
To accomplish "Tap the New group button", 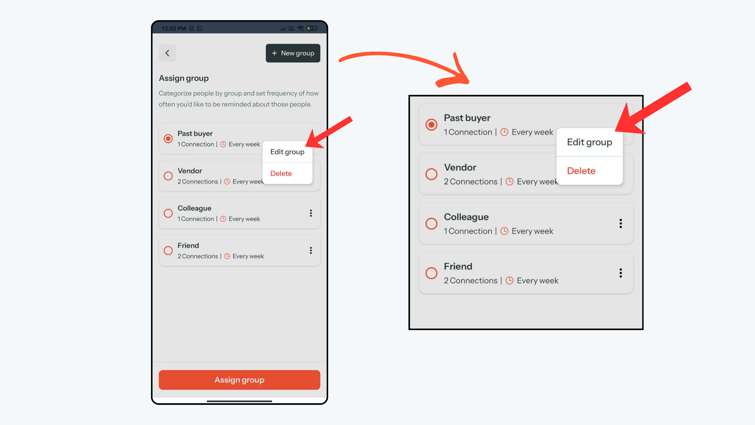I will tap(293, 53).
